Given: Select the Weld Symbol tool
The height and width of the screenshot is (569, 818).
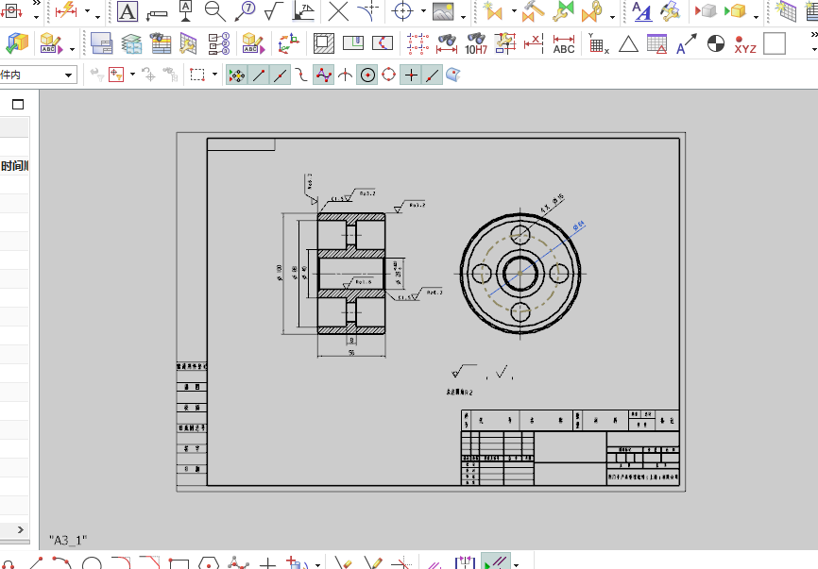Looking at the screenshot, I should tap(303, 11).
